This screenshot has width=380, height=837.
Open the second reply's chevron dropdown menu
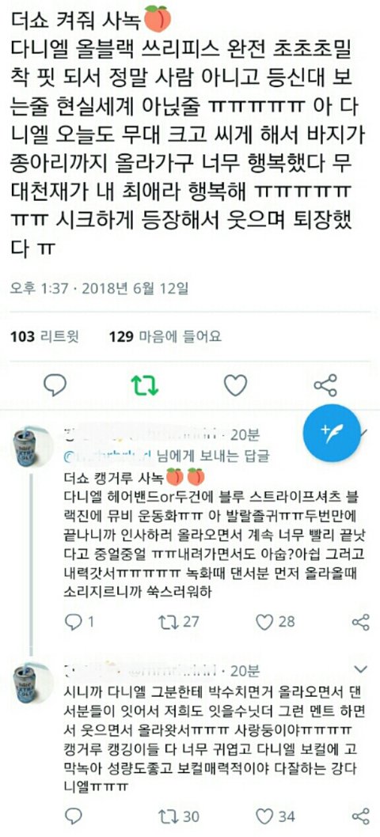pos(361,669)
